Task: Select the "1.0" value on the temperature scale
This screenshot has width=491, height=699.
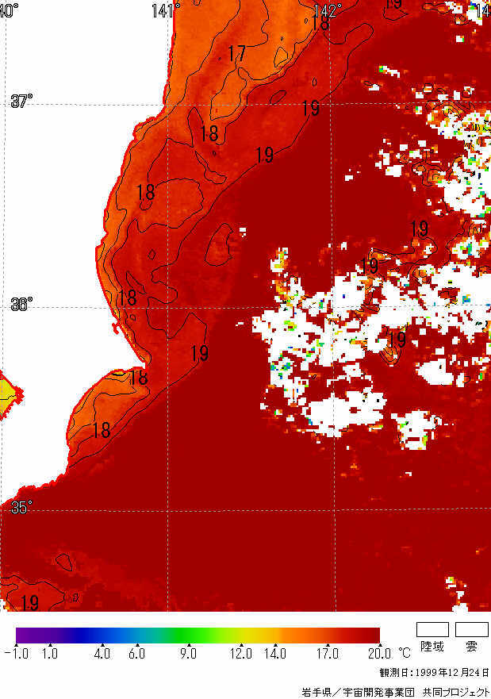Action: coord(50,654)
